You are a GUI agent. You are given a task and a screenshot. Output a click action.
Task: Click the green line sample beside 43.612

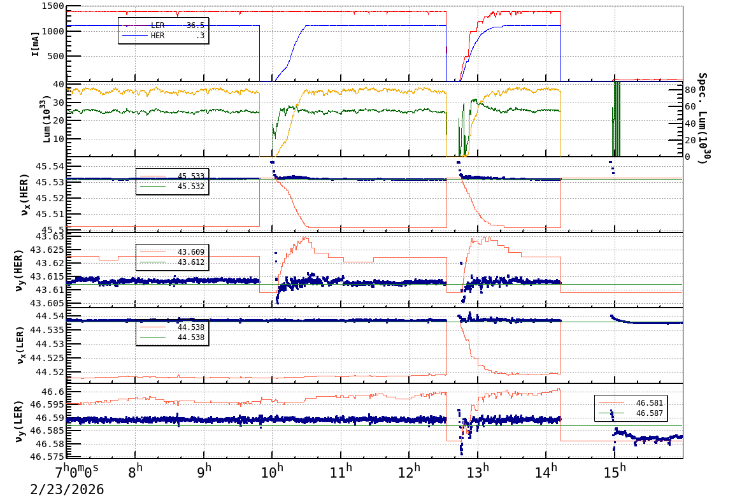point(153,262)
